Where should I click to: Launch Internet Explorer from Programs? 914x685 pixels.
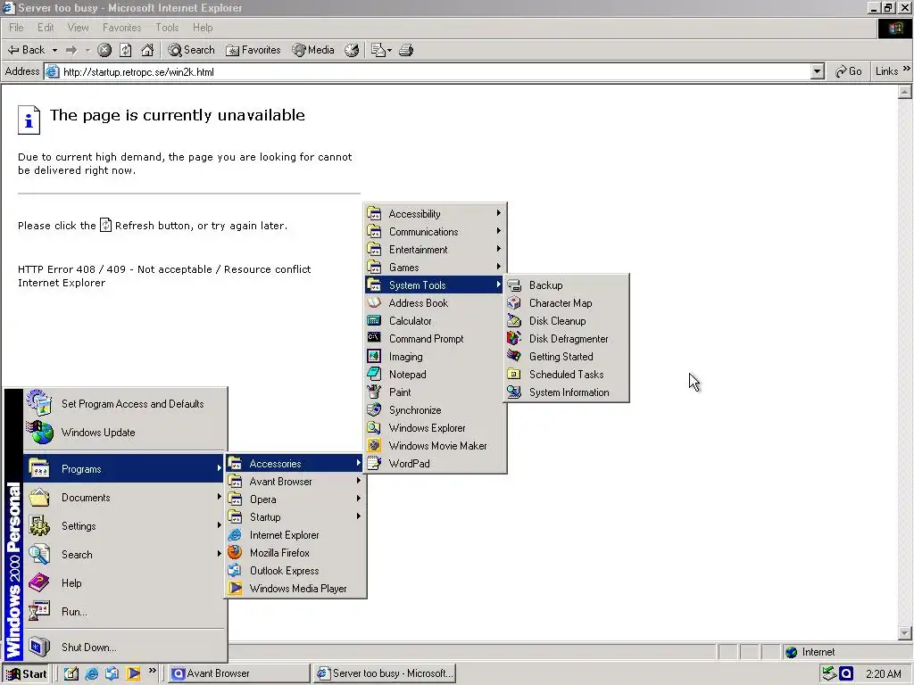pyautogui.click(x=295, y=535)
